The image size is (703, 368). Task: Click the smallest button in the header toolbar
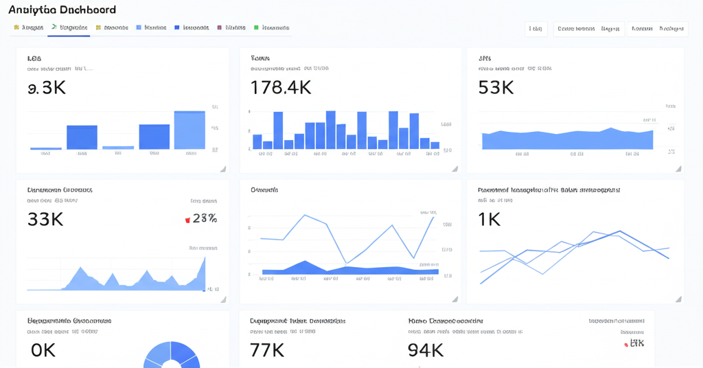click(535, 29)
